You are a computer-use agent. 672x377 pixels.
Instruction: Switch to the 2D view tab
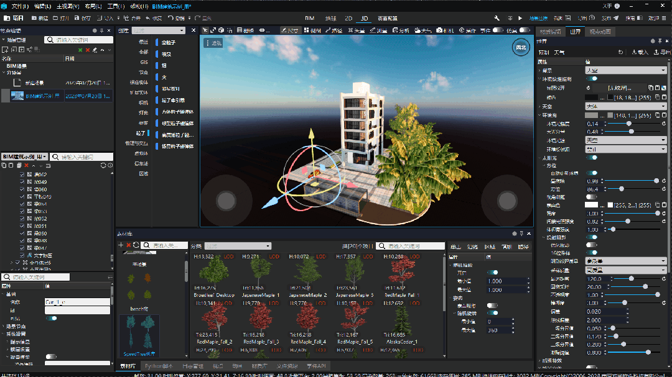pos(349,18)
